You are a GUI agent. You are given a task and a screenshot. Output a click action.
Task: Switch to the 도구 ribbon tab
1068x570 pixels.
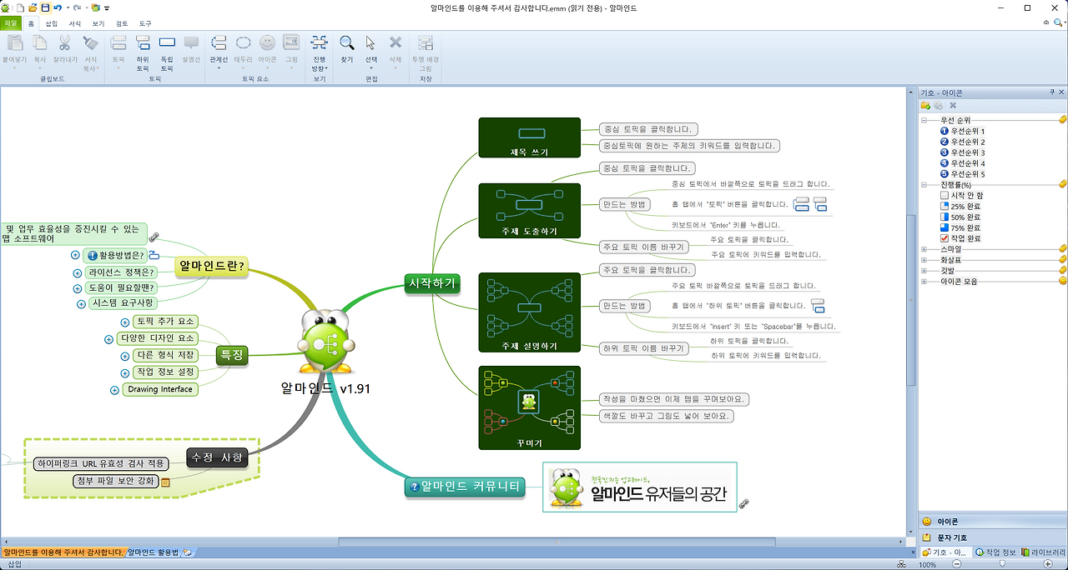(x=145, y=24)
